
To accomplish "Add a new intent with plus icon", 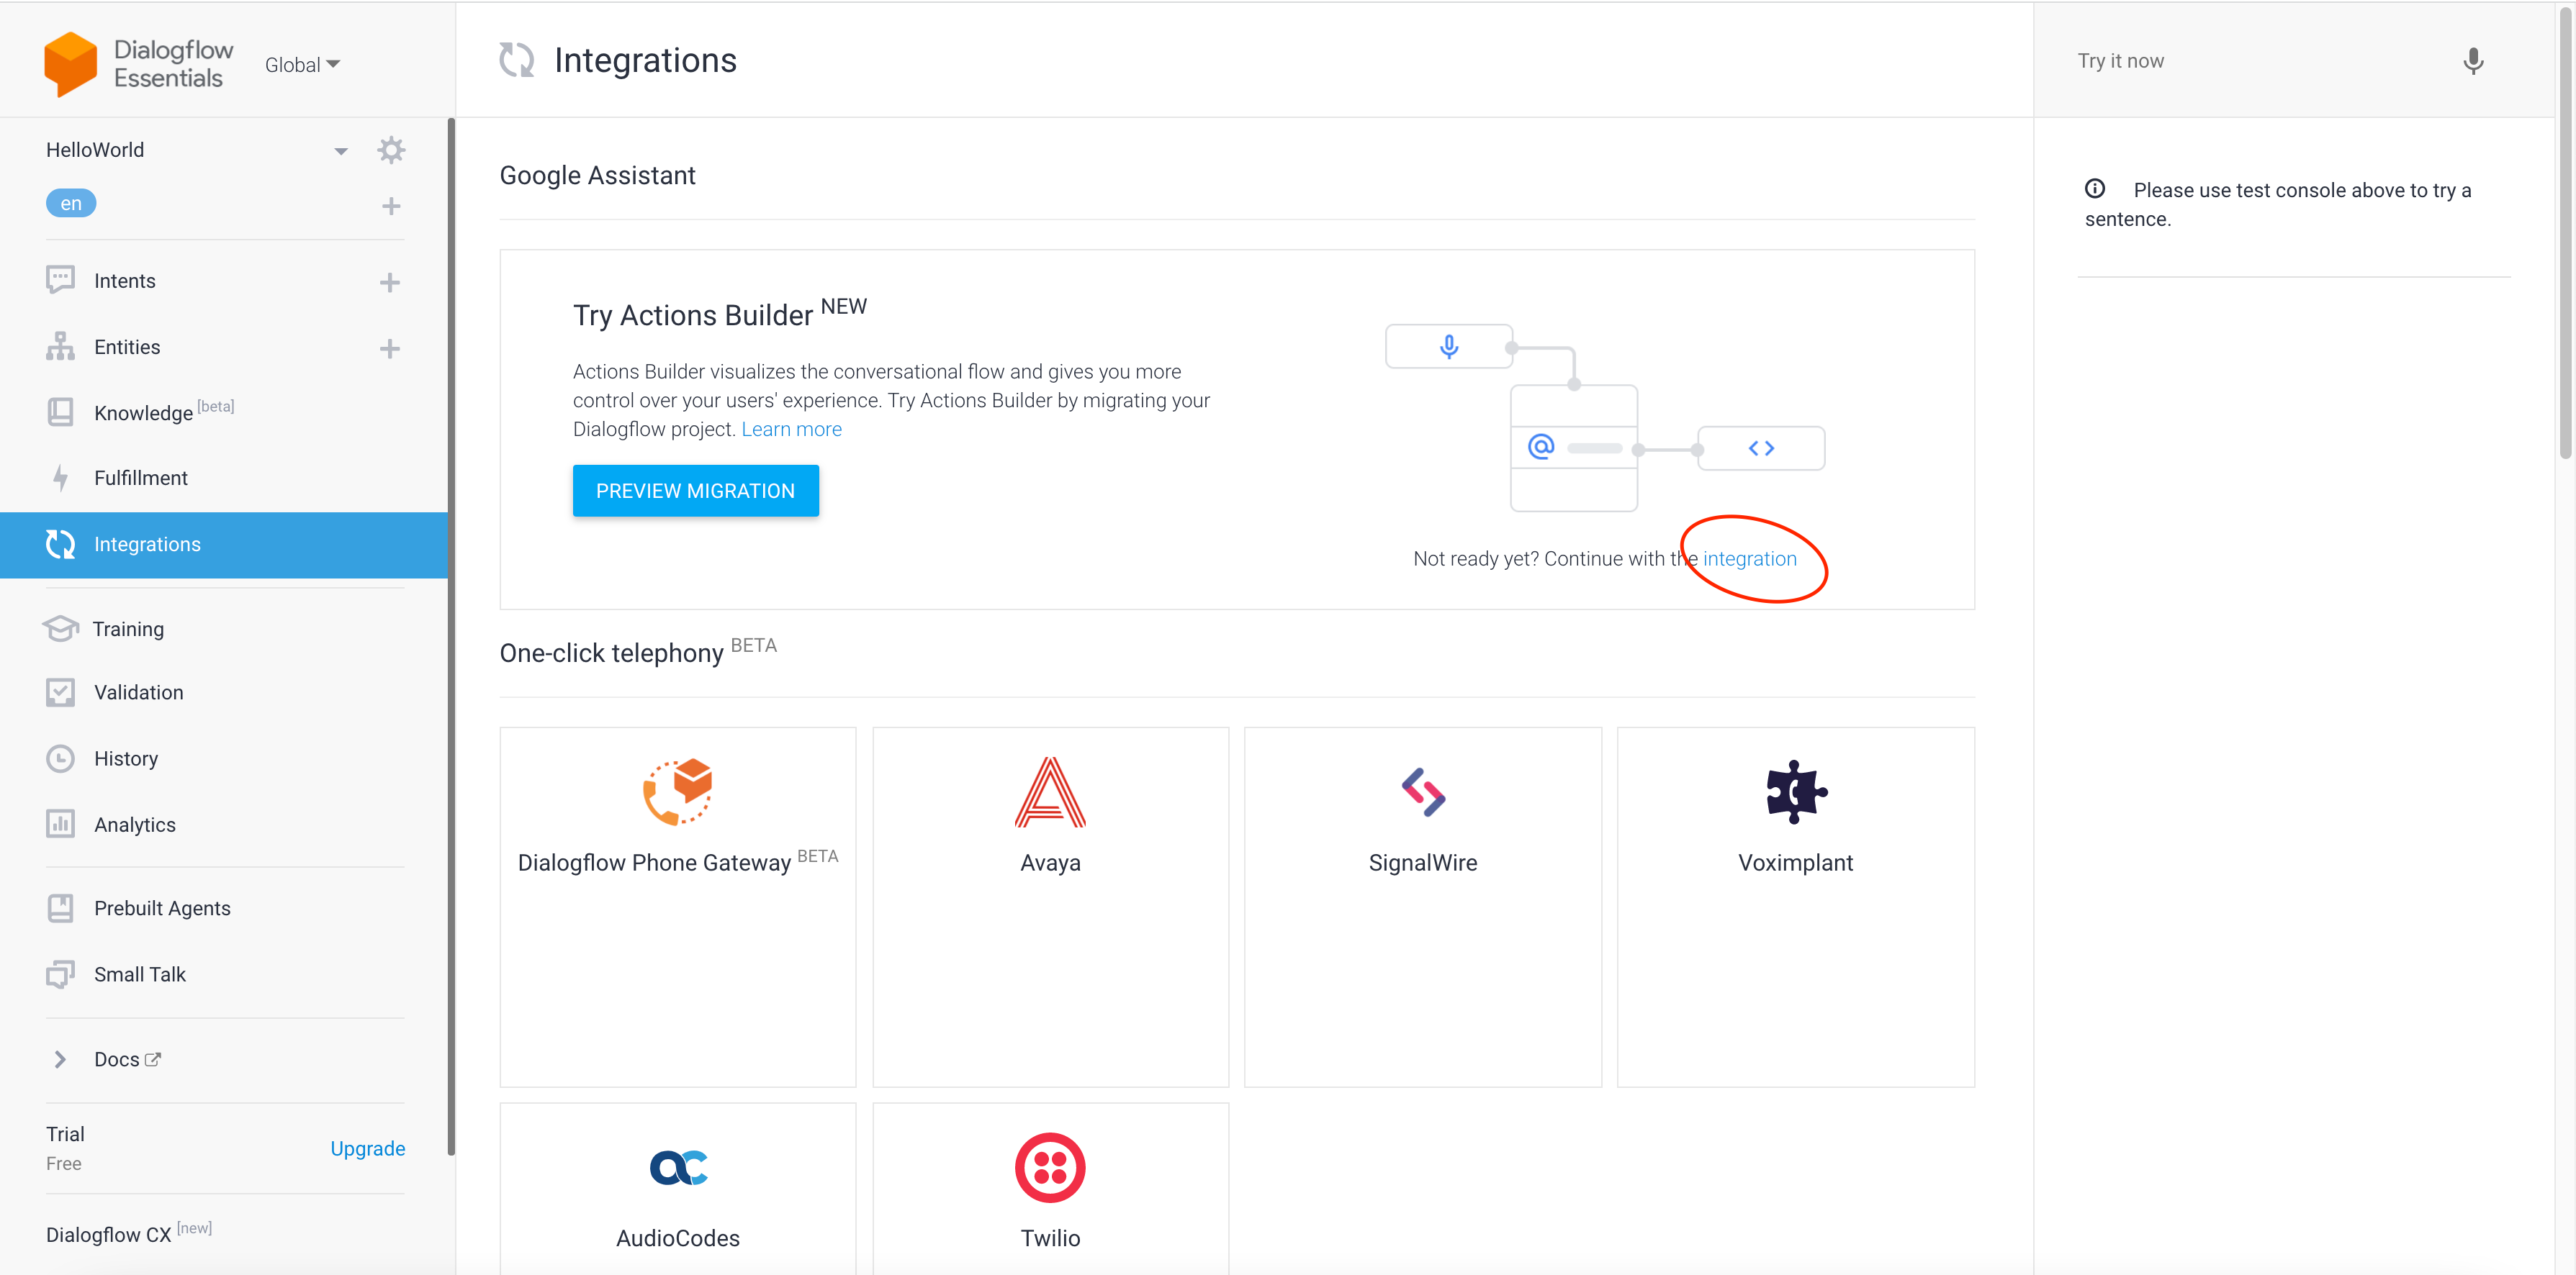I will 390,283.
